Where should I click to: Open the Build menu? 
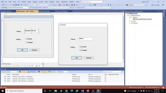(x=29, y=2)
